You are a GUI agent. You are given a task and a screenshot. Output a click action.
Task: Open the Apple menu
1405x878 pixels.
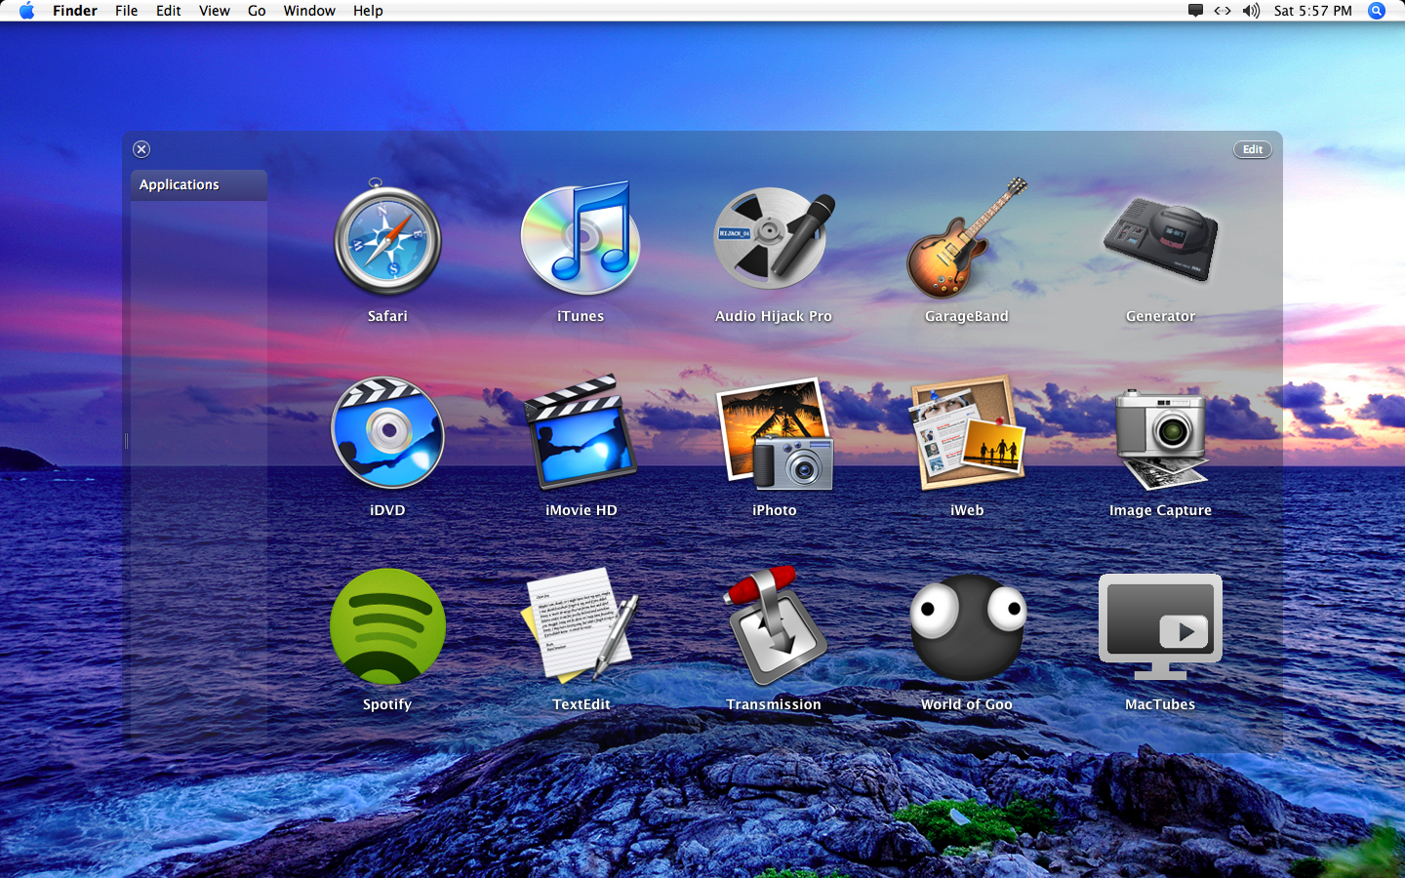26,11
